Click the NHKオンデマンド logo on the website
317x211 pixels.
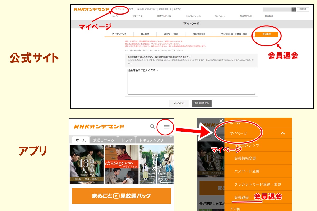tap(91, 9)
